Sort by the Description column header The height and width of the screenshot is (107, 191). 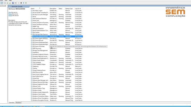click(54, 9)
